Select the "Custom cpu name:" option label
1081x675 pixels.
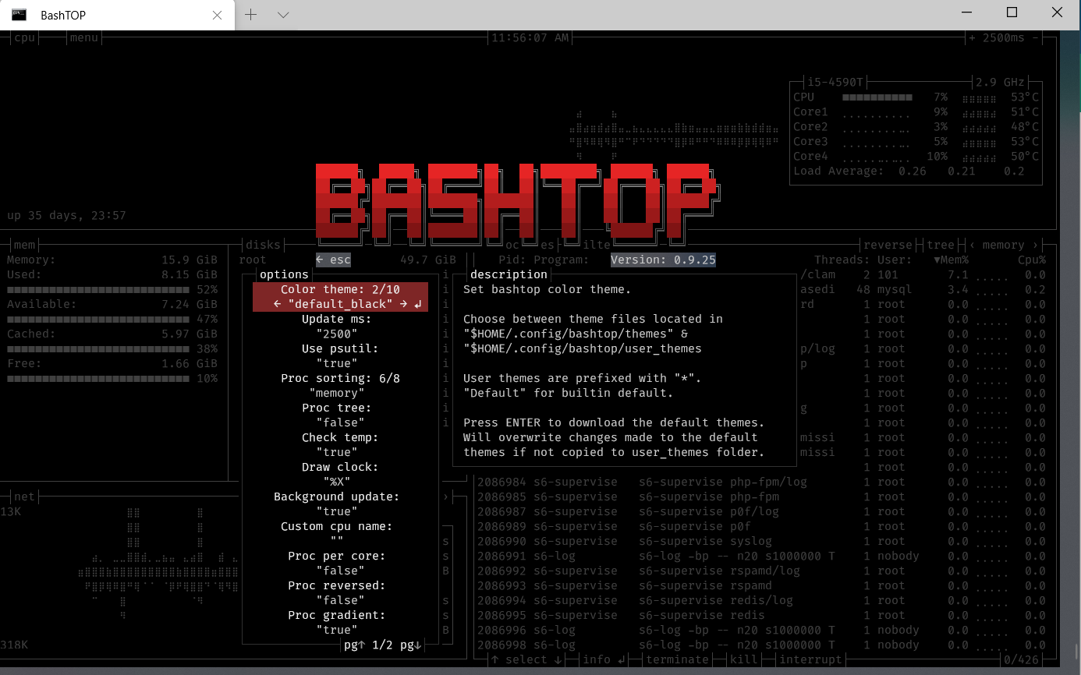coord(337,526)
